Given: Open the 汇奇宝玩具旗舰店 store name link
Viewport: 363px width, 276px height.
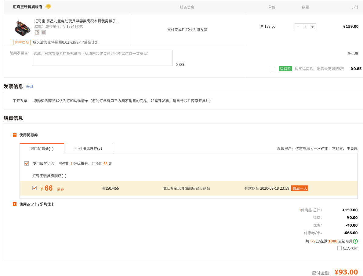Looking at the screenshot, I should click(27, 7).
